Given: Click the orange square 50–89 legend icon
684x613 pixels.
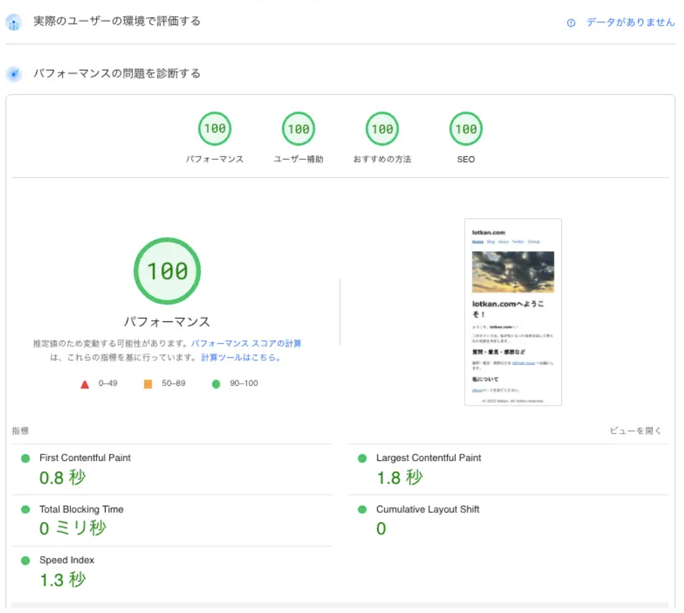Looking at the screenshot, I should (148, 384).
